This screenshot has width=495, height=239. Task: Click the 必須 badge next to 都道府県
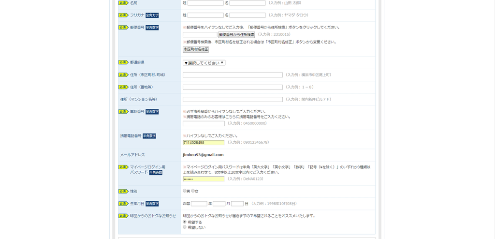coord(123,62)
